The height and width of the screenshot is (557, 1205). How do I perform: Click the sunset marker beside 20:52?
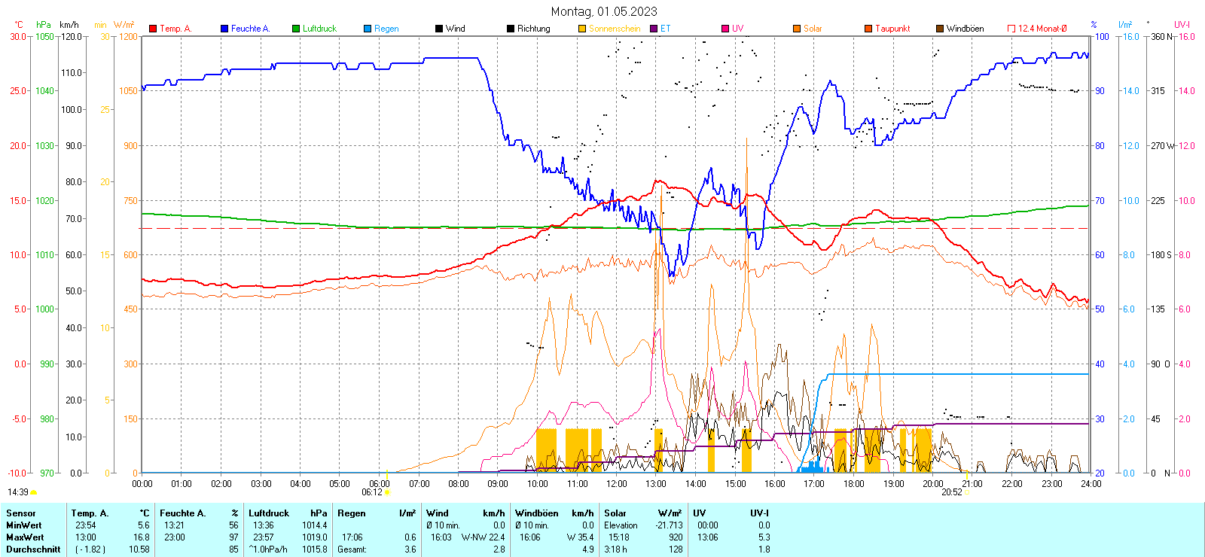(x=968, y=492)
